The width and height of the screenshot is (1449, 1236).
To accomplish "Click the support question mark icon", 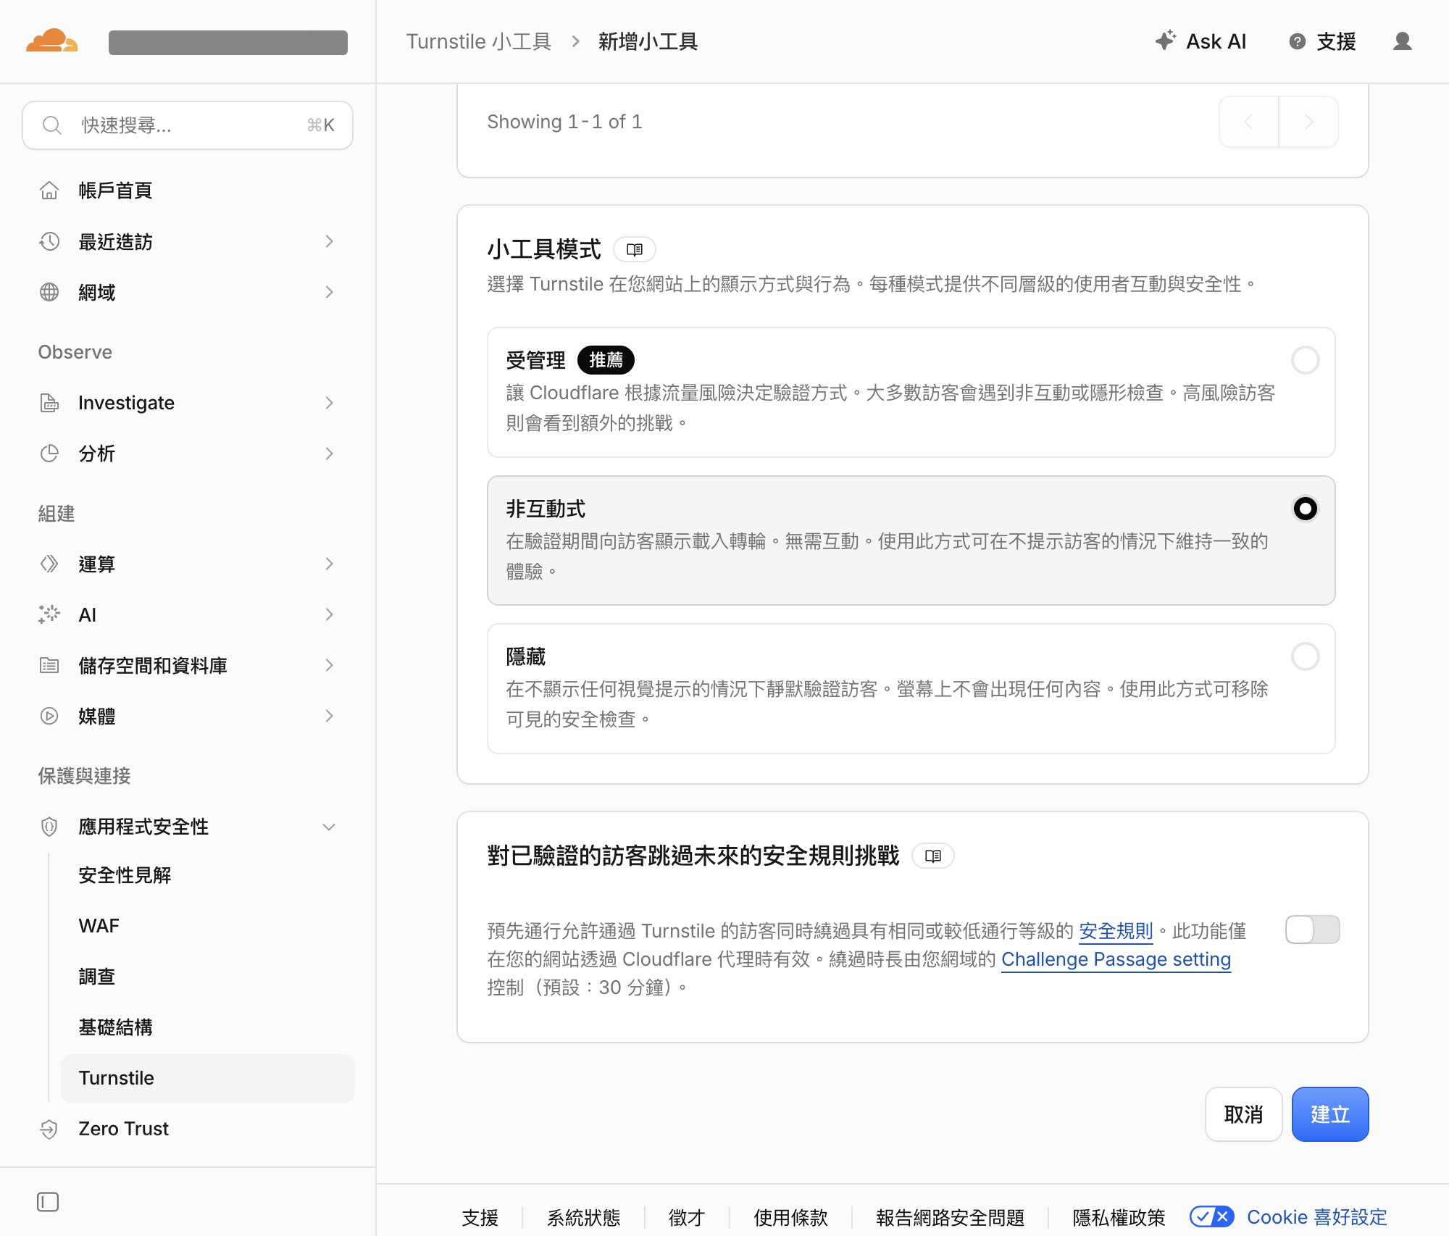I will click(x=1297, y=41).
